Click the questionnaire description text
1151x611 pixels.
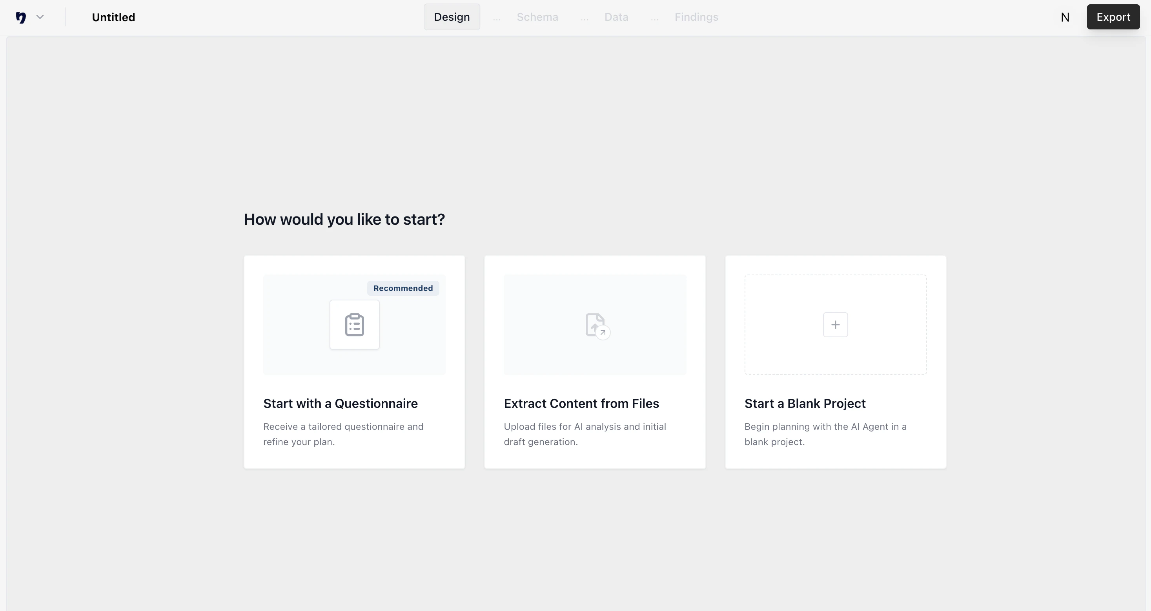point(343,434)
